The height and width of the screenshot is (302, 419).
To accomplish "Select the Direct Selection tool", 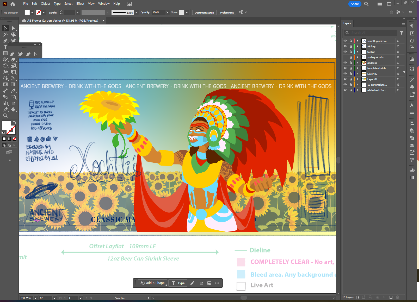I will (x=14, y=28).
